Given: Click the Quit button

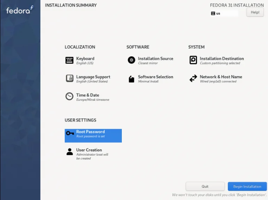Looking at the screenshot, I should pos(205,186).
